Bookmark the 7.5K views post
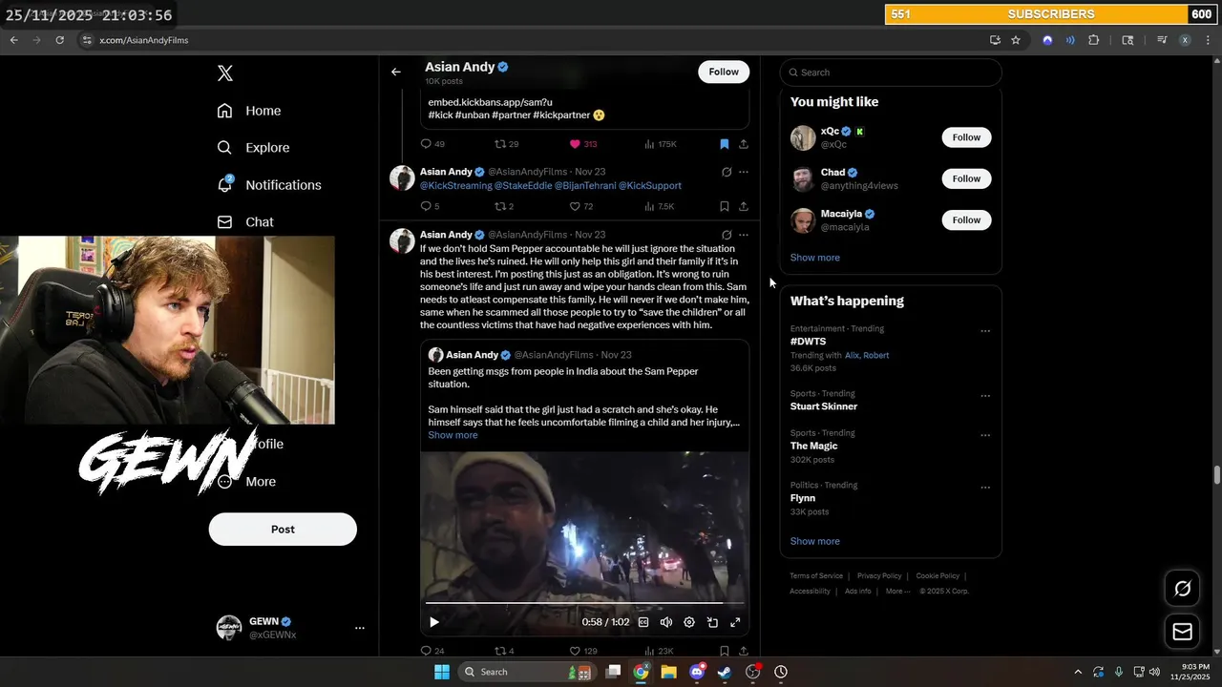Viewport: 1222px width, 687px height. point(724,206)
